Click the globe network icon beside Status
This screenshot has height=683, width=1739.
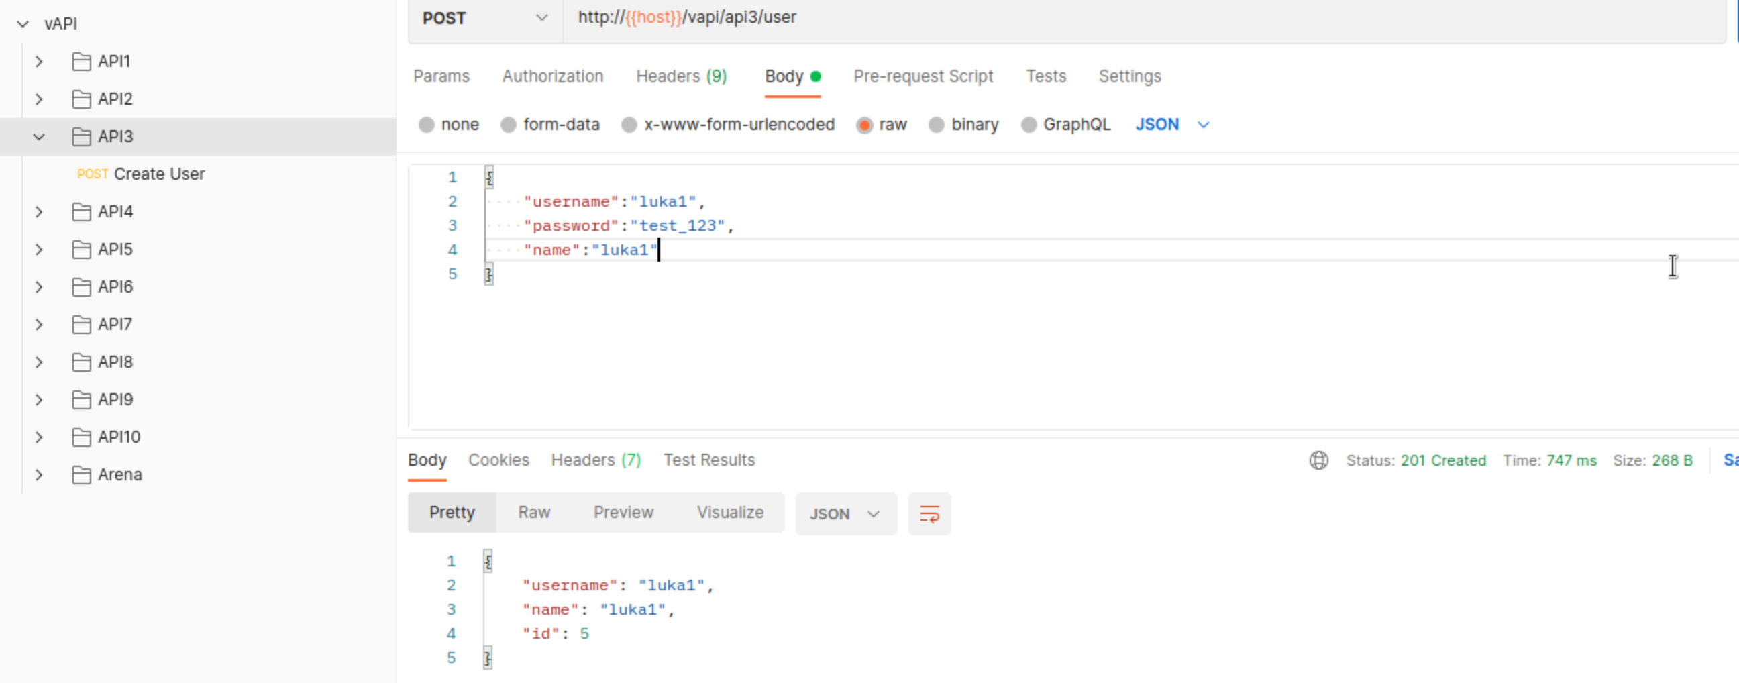[1318, 460]
